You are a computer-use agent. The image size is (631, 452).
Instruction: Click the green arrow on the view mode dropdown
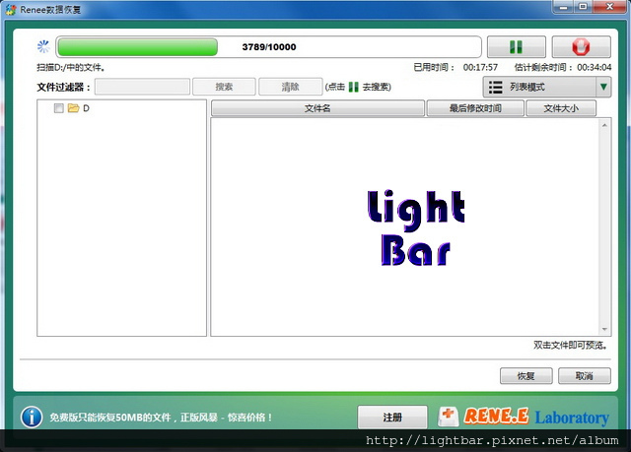[603, 88]
